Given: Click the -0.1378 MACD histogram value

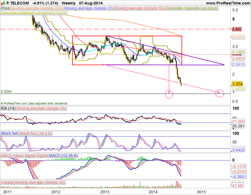Looking at the screenshot, I should (239, 166).
